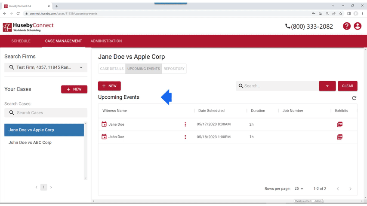
Task: Open browser tab search chevron
Action: (333, 6)
